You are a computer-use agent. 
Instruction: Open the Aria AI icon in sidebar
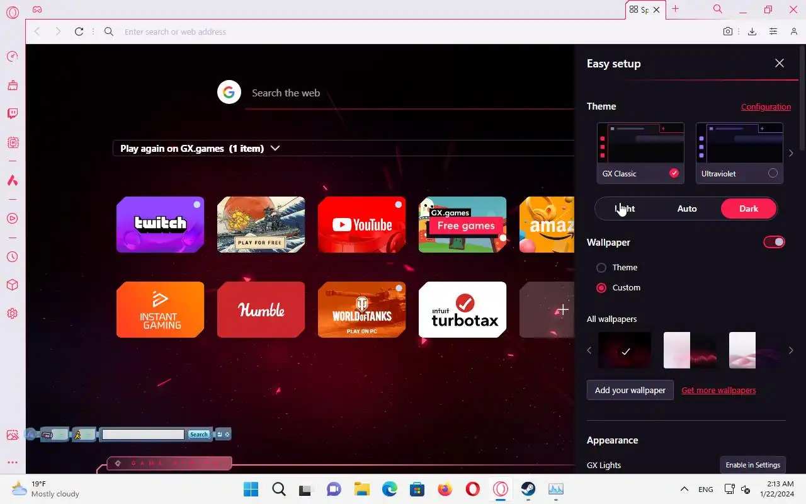pyautogui.click(x=13, y=181)
